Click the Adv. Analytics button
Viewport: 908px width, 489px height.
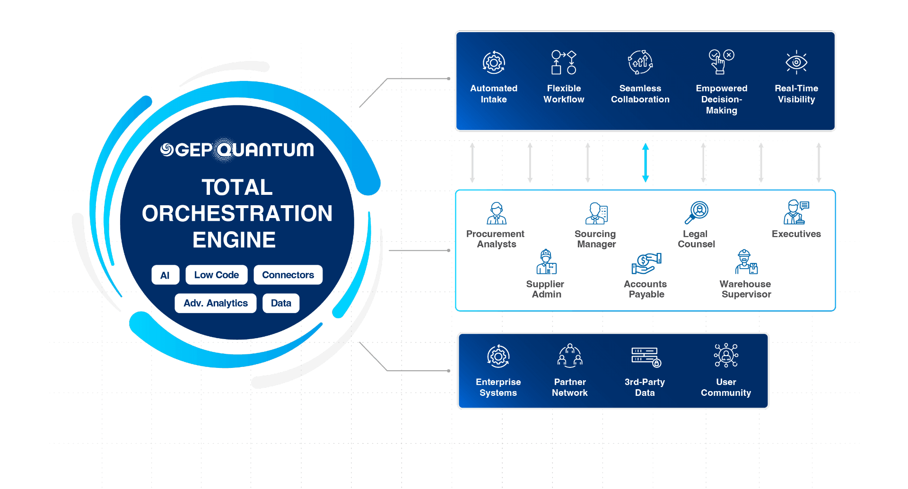[x=216, y=303]
